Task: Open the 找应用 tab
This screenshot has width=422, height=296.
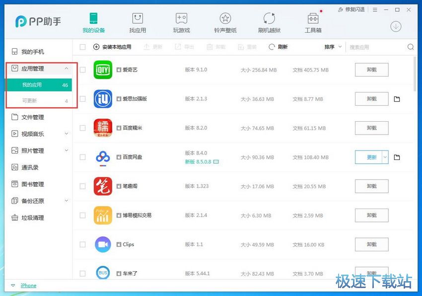Action: (x=138, y=23)
